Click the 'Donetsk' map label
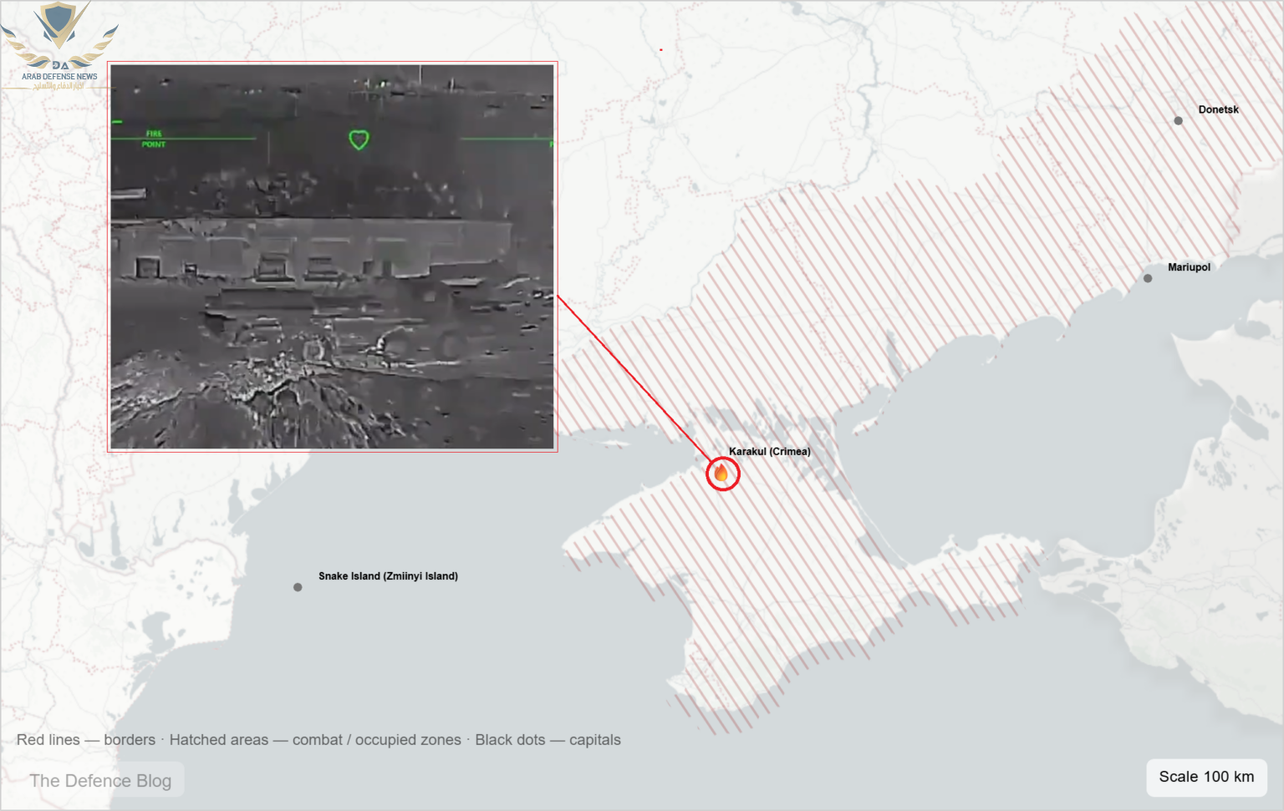The width and height of the screenshot is (1284, 811). [1218, 109]
